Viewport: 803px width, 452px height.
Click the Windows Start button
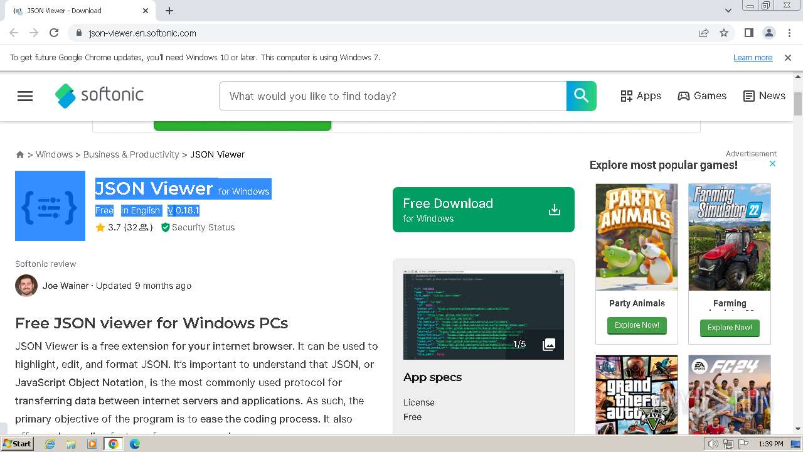tap(18, 443)
